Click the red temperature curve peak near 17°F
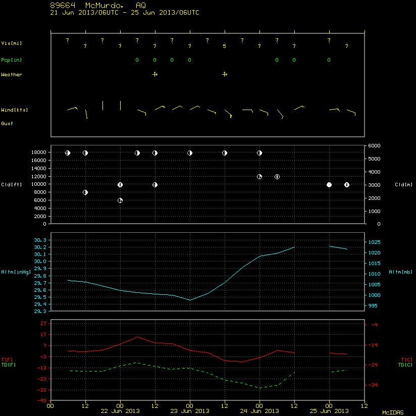The image size is (416, 416). tap(137, 337)
